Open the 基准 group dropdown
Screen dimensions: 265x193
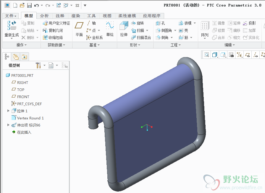coord(94,45)
